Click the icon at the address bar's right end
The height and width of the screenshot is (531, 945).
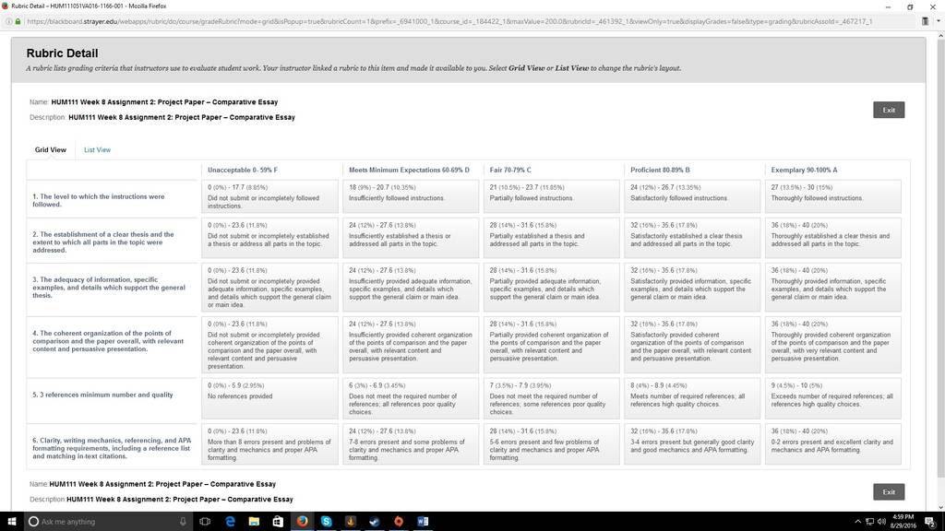(x=925, y=22)
